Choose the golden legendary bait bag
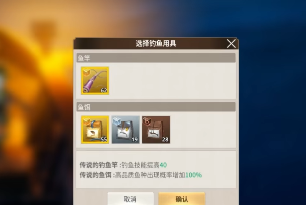Viewport: 306px width, 205px height. tap(95, 129)
